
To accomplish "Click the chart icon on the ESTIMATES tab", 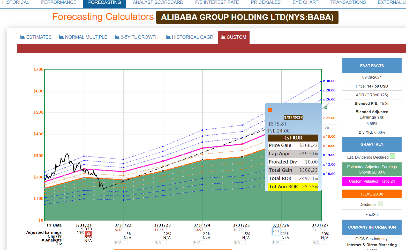I will pyautogui.click(x=22, y=37).
